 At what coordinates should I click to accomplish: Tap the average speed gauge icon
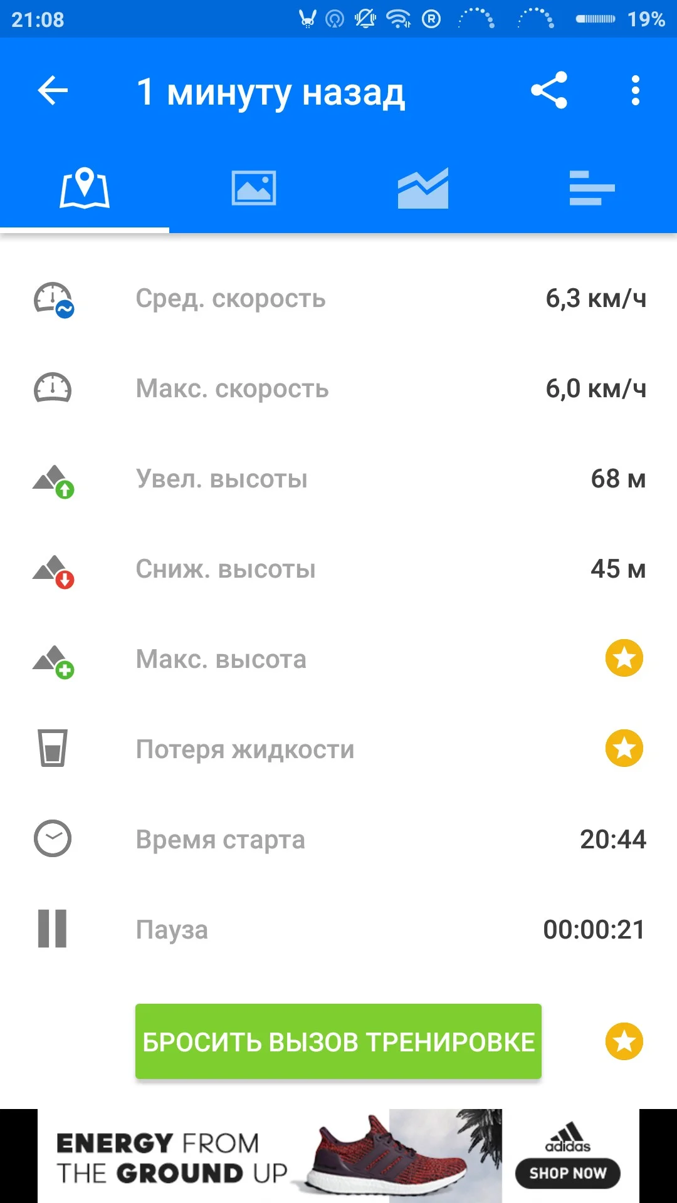tap(53, 299)
